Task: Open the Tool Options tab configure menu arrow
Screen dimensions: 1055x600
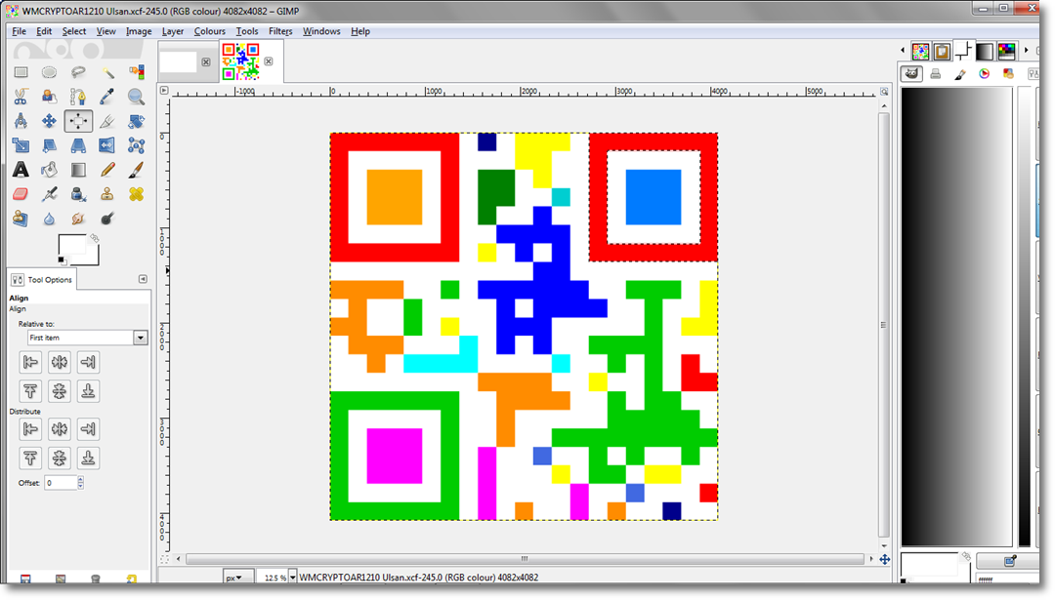Action: [x=143, y=279]
